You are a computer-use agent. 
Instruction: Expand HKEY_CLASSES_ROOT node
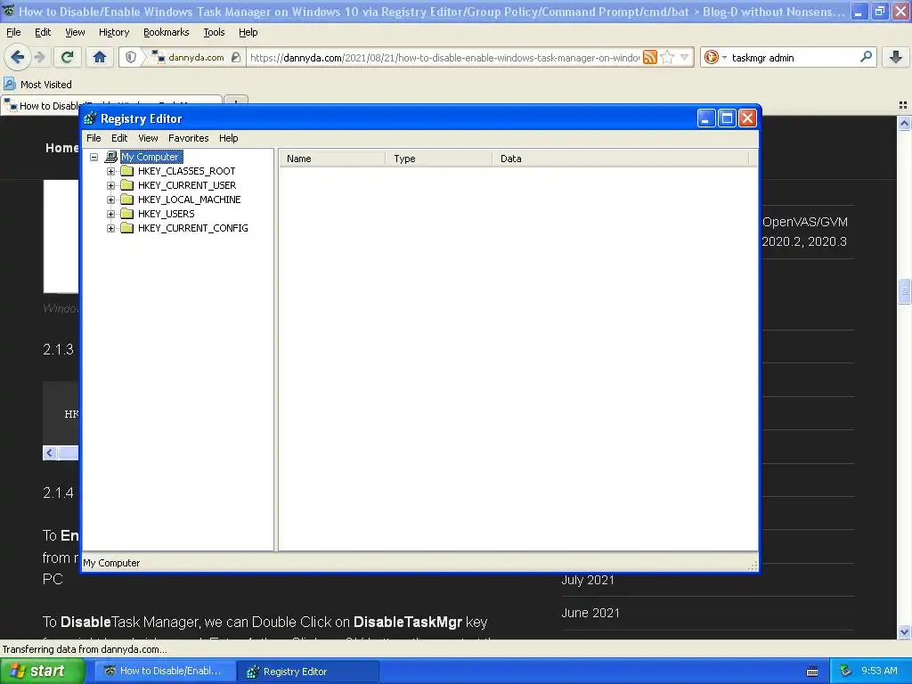click(110, 171)
